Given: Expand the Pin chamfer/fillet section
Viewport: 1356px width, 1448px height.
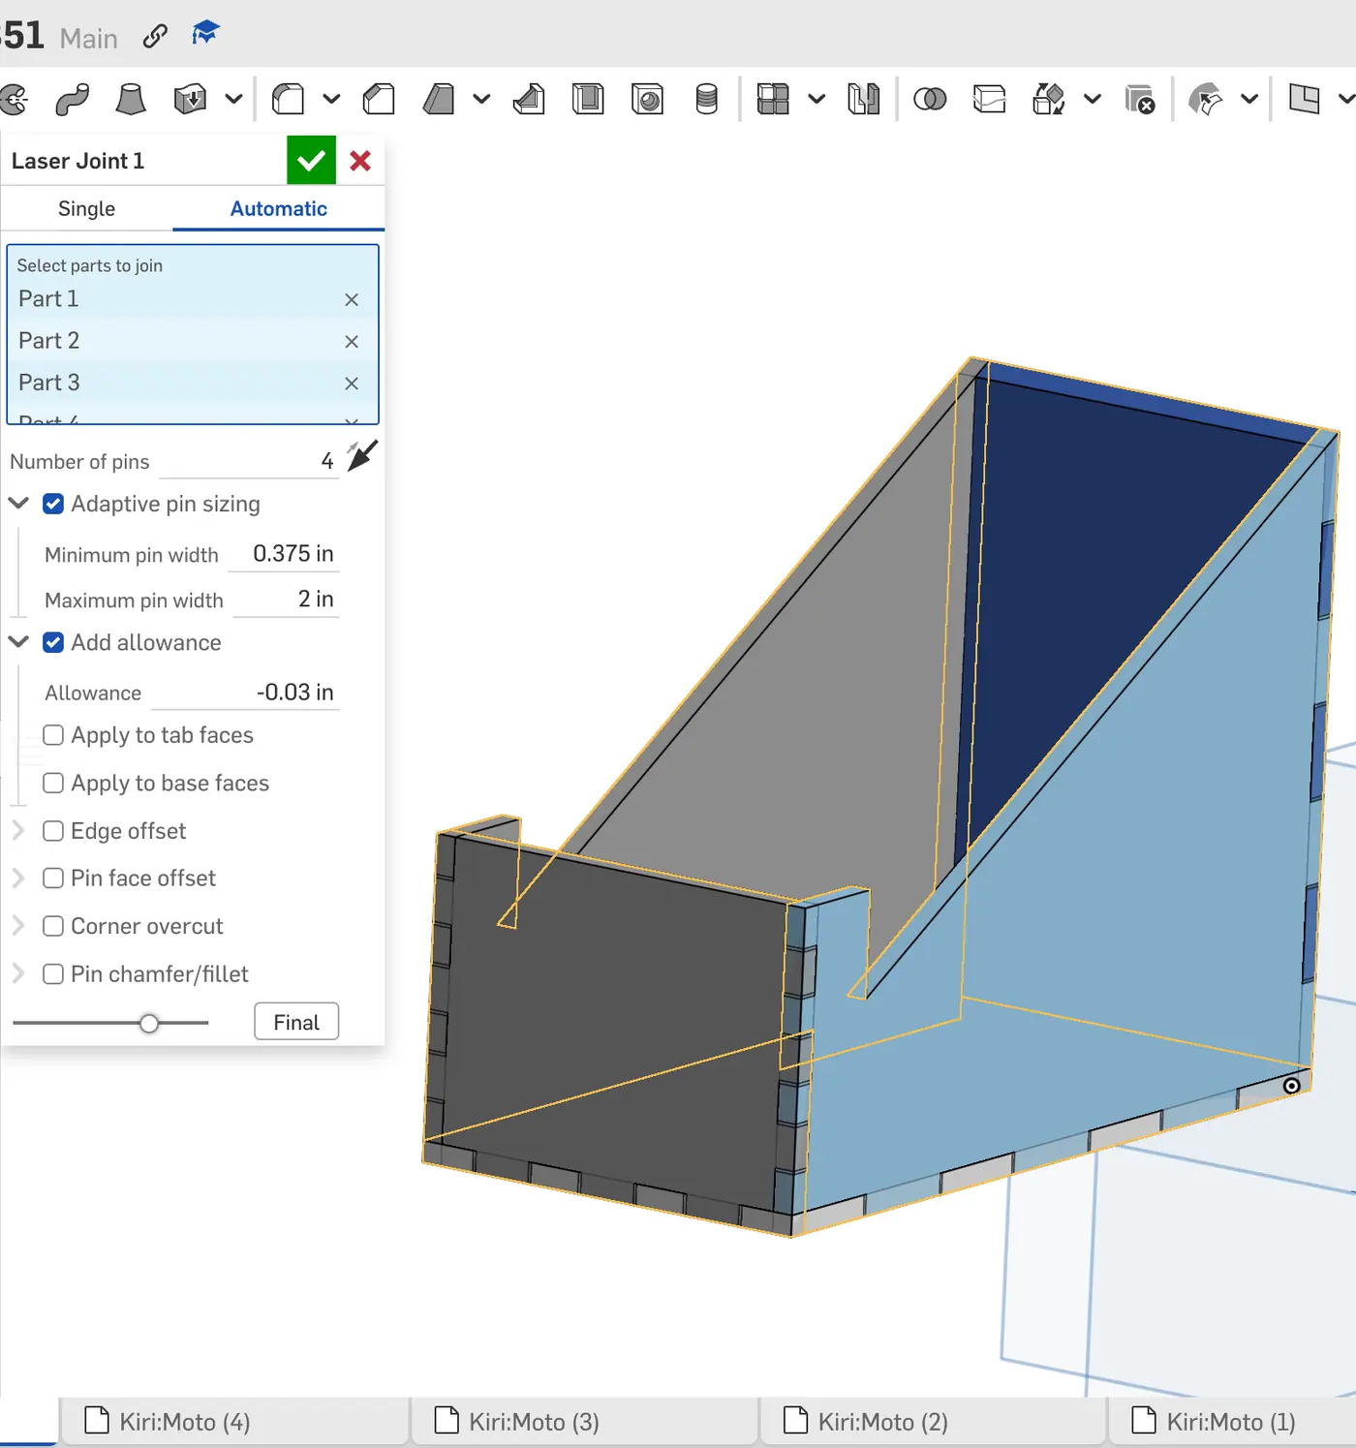Looking at the screenshot, I should pos(18,973).
